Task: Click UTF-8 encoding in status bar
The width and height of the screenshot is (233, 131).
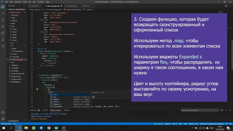Action: [175, 124]
